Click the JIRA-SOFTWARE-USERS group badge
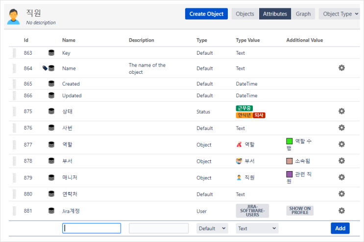364x242 pixels. [x=252, y=211]
